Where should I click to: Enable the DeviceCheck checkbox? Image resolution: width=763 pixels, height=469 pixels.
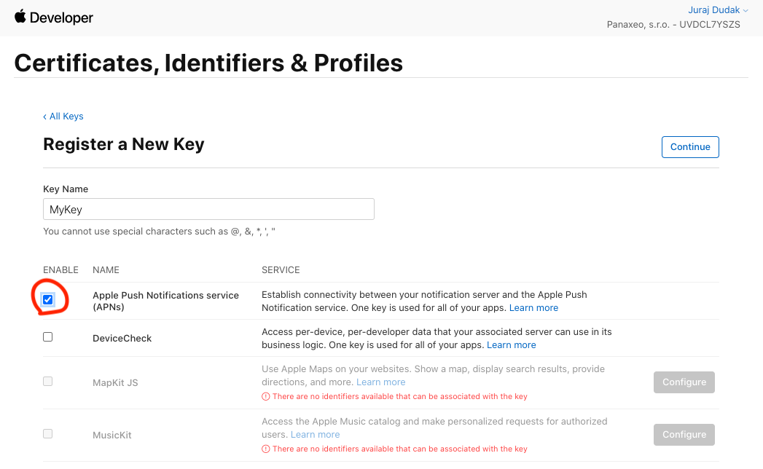[x=48, y=337]
